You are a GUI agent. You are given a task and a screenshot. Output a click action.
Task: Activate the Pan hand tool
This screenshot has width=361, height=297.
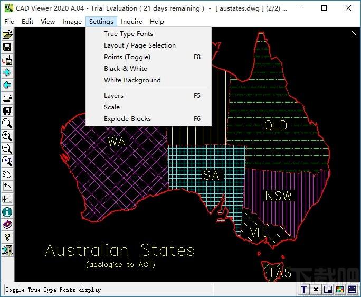(7, 174)
